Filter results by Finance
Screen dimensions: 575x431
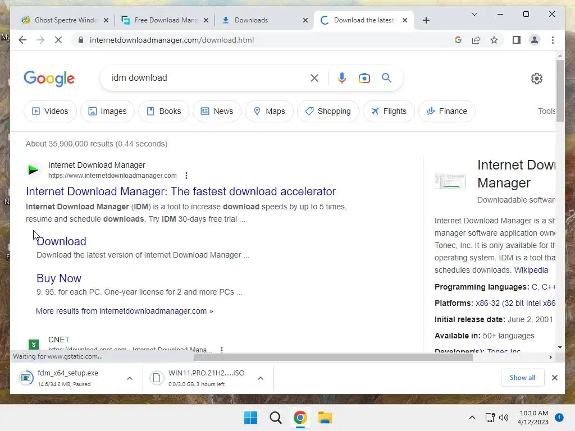[x=447, y=111]
